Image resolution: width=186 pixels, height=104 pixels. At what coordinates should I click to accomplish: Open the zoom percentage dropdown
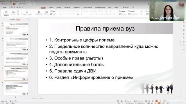point(167,101)
